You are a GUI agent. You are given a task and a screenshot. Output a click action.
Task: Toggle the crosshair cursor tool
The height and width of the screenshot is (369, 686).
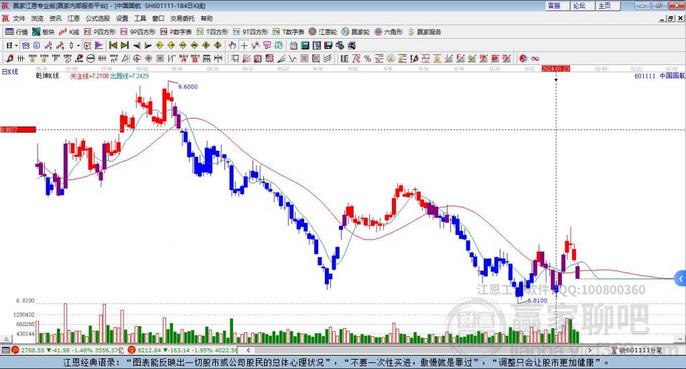(244, 46)
